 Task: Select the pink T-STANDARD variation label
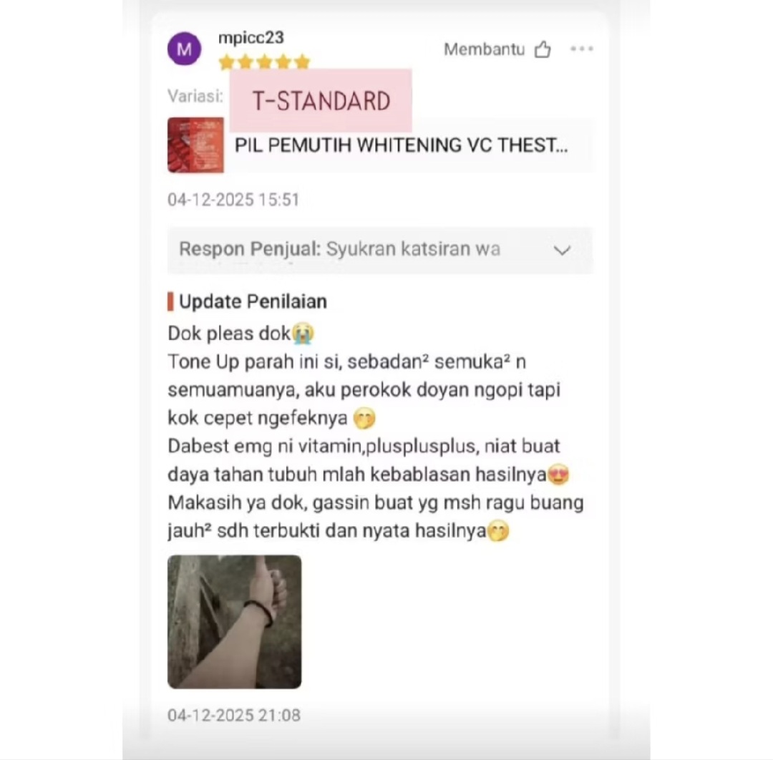point(321,101)
